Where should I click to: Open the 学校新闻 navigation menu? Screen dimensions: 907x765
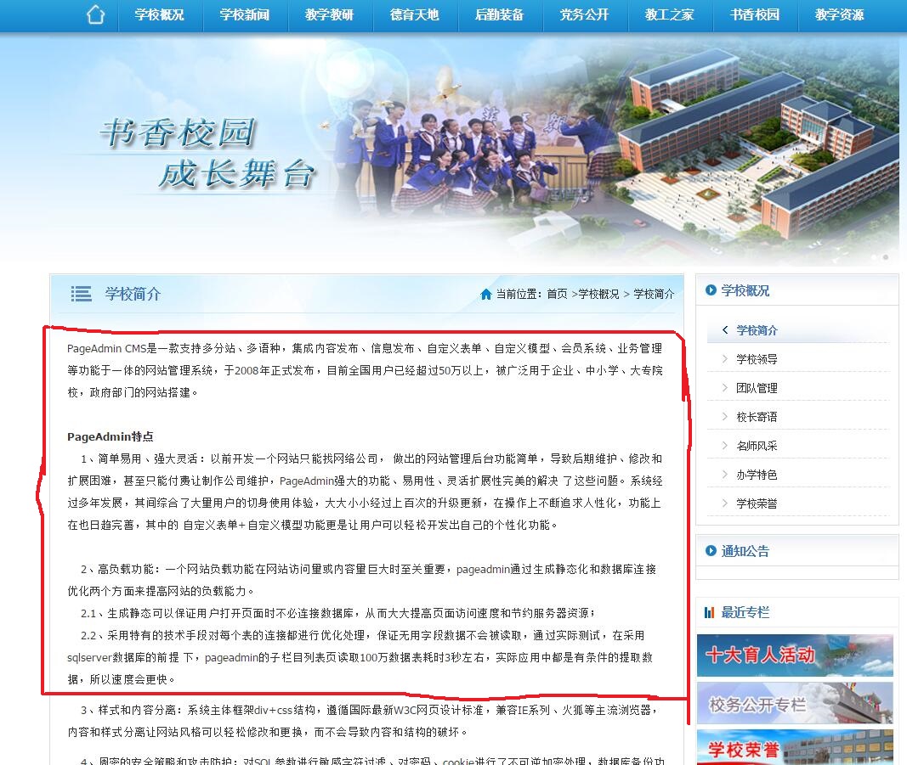click(x=245, y=15)
